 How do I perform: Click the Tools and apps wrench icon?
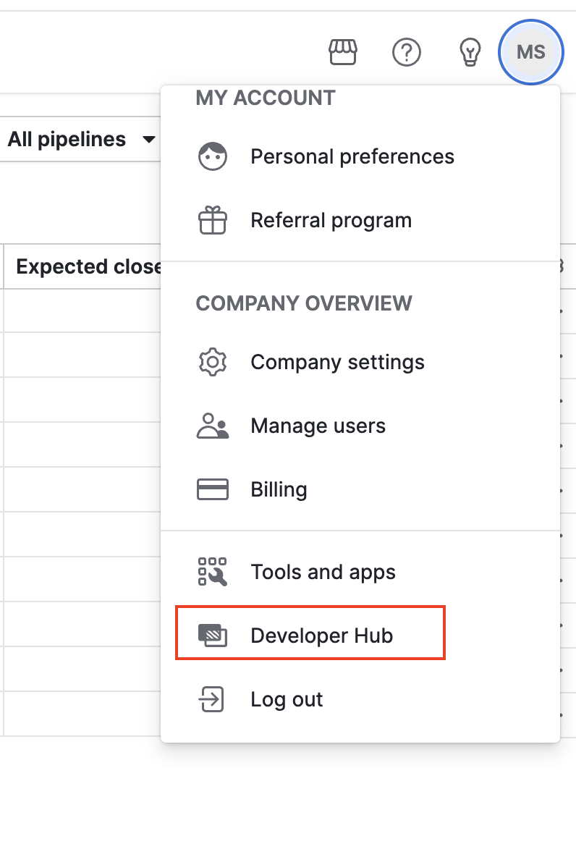pyautogui.click(x=213, y=572)
